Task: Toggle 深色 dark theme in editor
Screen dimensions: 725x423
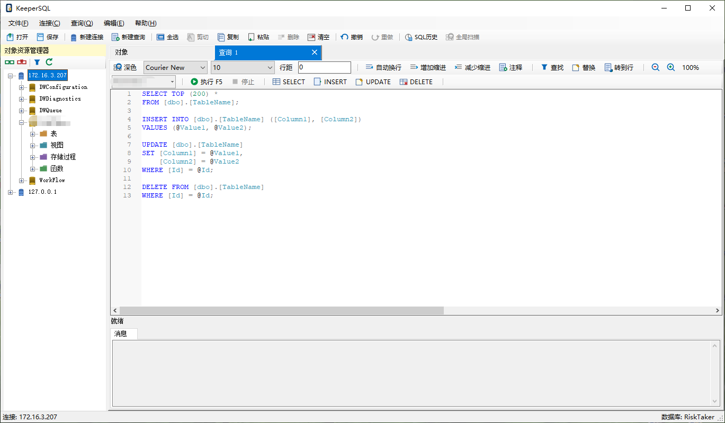Action: pyautogui.click(x=125, y=67)
